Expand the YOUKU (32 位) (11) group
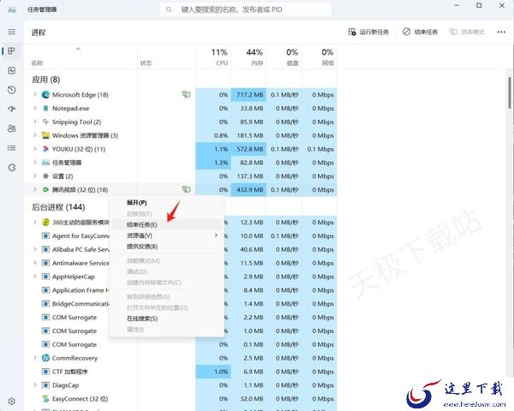This screenshot has height=411, width=514. click(35, 149)
